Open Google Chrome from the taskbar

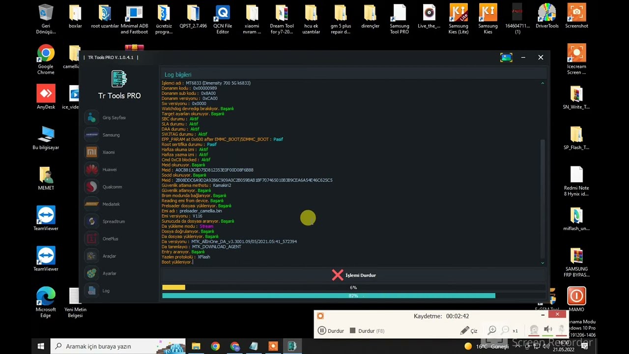click(x=215, y=346)
